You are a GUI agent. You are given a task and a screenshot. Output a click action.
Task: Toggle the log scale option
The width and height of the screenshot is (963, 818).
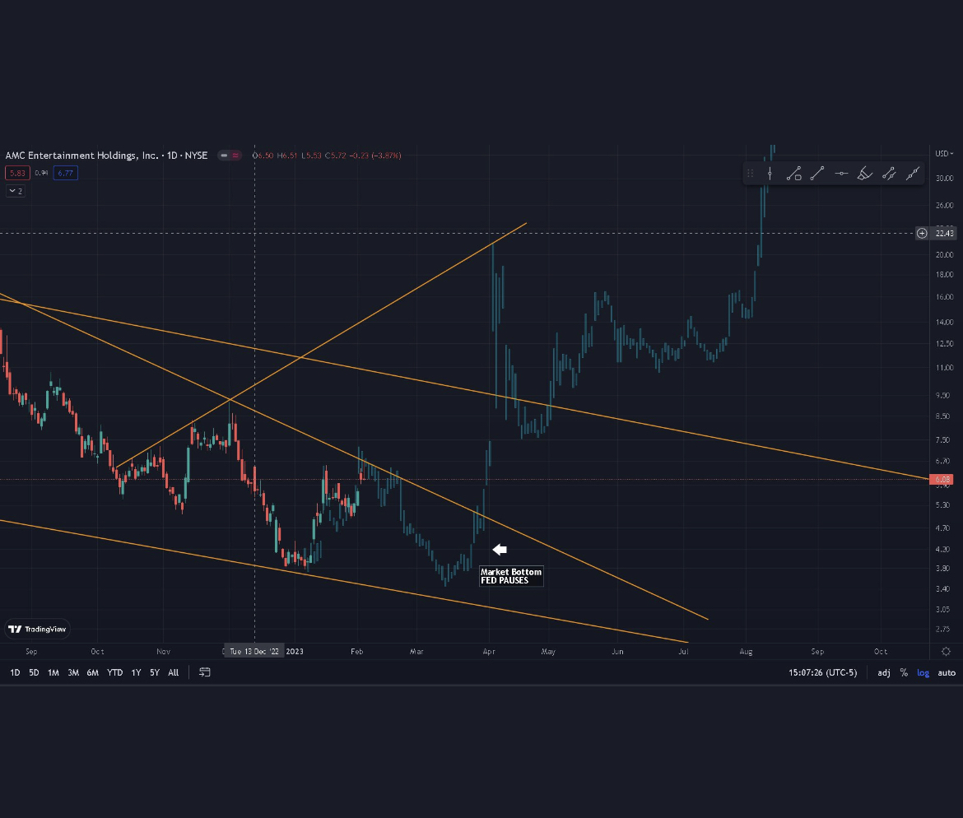(923, 672)
